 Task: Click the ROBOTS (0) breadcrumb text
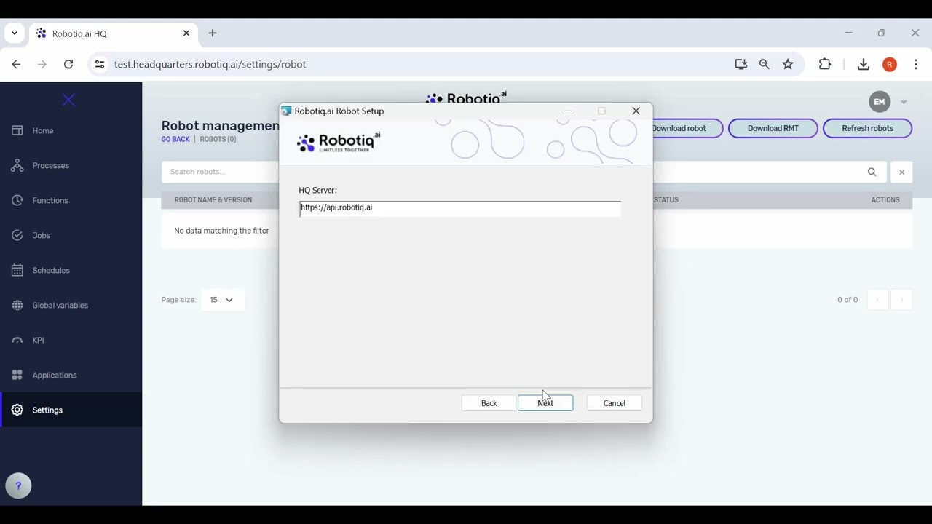[218, 140]
